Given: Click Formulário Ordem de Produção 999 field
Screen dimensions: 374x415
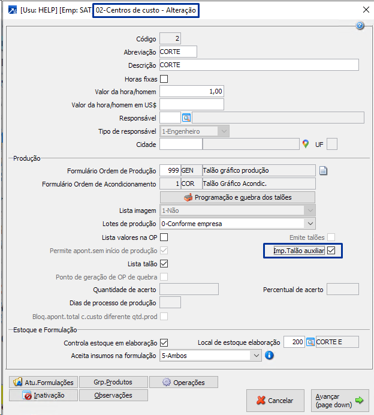Looking at the screenshot, I should 170,170.
